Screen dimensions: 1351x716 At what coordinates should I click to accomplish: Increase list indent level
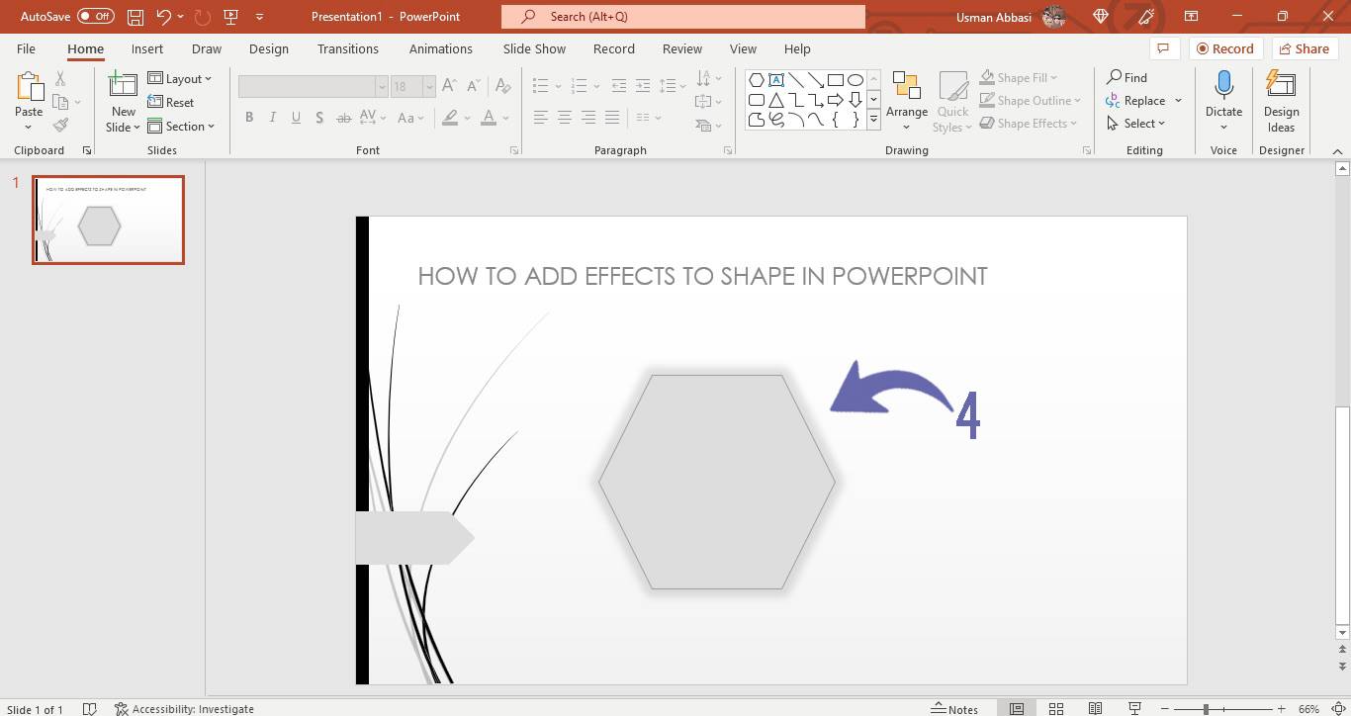643,86
